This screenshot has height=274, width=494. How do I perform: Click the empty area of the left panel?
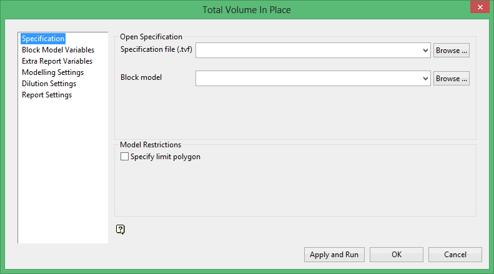tap(62, 175)
